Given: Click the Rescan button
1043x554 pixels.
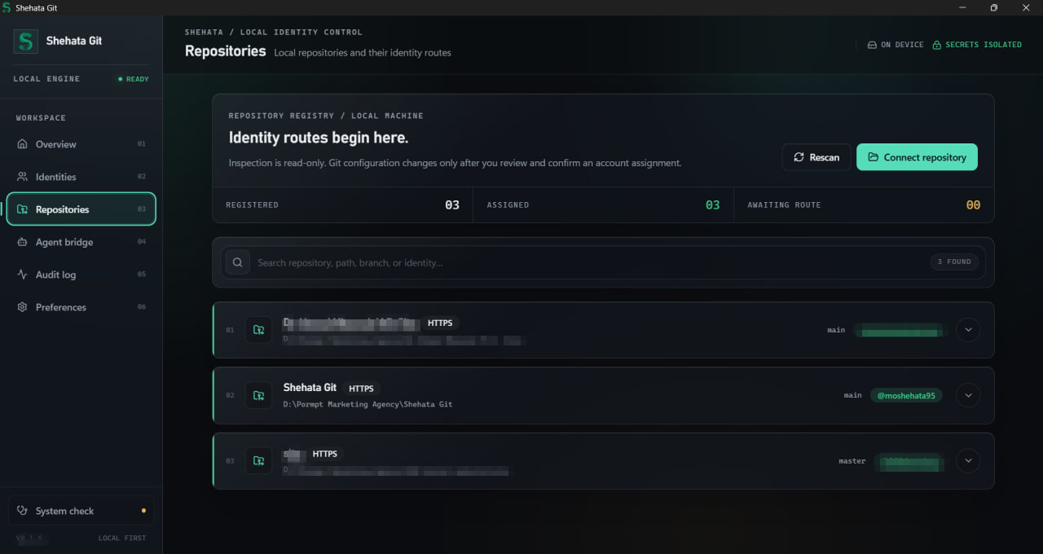Looking at the screenshot, I should [x=816, y=157].
